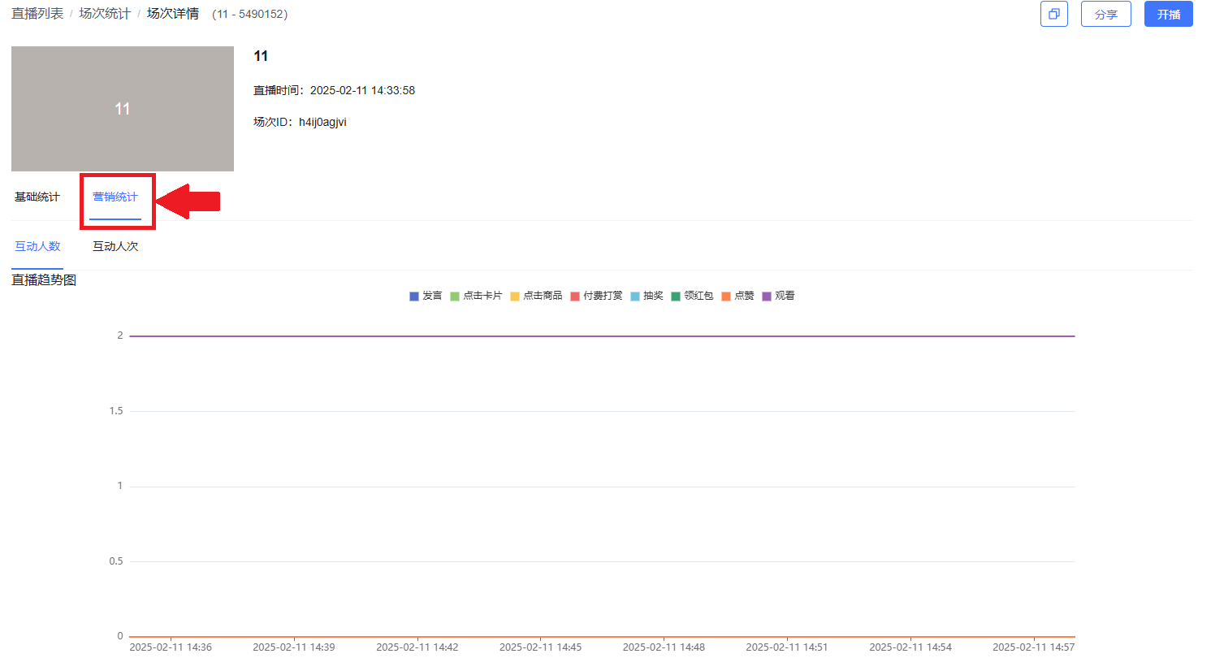Select the 营销统计 tab
This screenshot has height=658, width=1211.
point(115,197)
